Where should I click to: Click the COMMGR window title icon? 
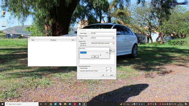29,38
